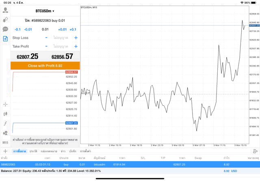Activate the crosshair tool in sidebar

coord(5,104)
